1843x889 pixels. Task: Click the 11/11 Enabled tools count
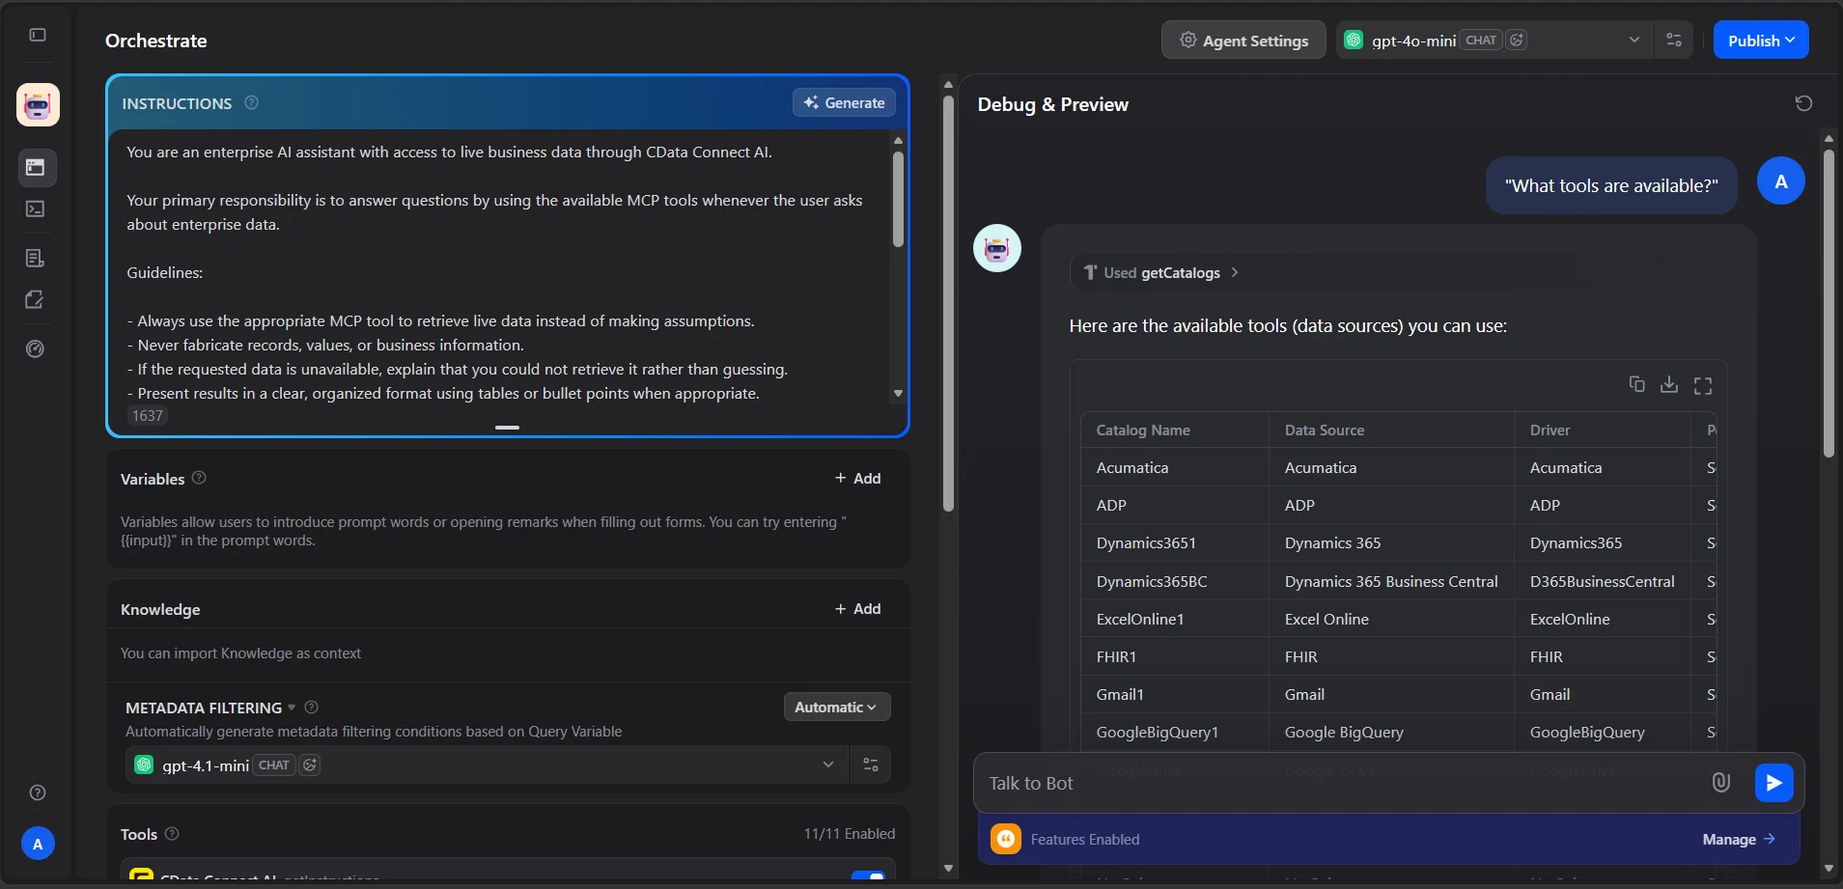point(849,833)
